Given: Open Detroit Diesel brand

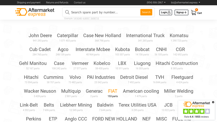Looking at the screenshot, I should point(134,77).
